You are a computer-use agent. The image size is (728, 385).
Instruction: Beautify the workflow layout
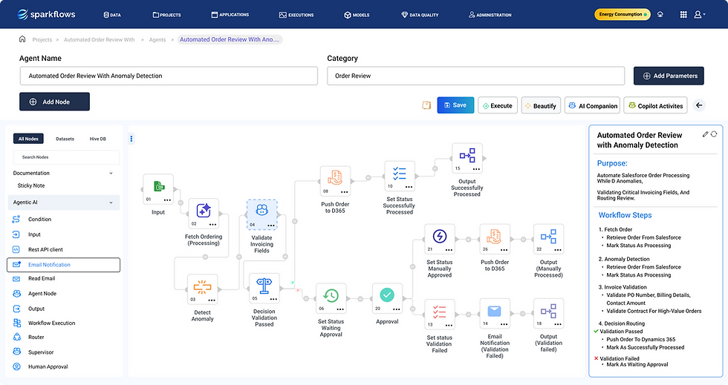[541, 105]
